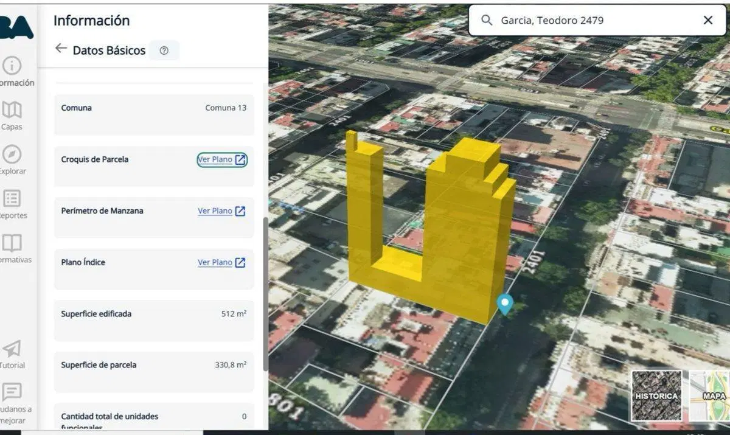Open the Reportes list section

tap(12, 204)
